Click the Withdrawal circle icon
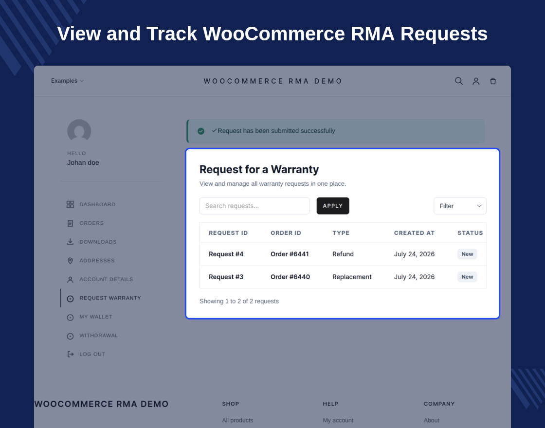545x428 pixels. (70, 336)
